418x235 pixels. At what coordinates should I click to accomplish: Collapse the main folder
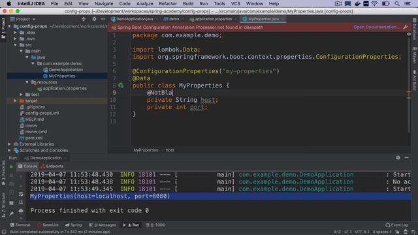22,51
